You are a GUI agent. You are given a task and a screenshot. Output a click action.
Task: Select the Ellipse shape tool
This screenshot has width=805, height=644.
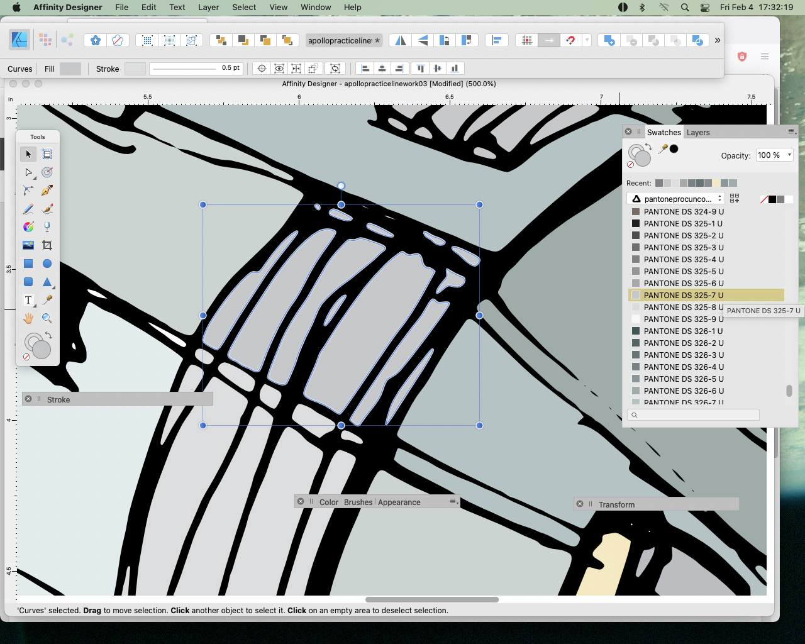pyautogui.click(x=47, y=264)
